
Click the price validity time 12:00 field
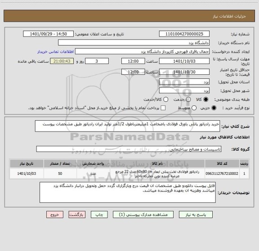pyautogui.click(x=133, y=72)
